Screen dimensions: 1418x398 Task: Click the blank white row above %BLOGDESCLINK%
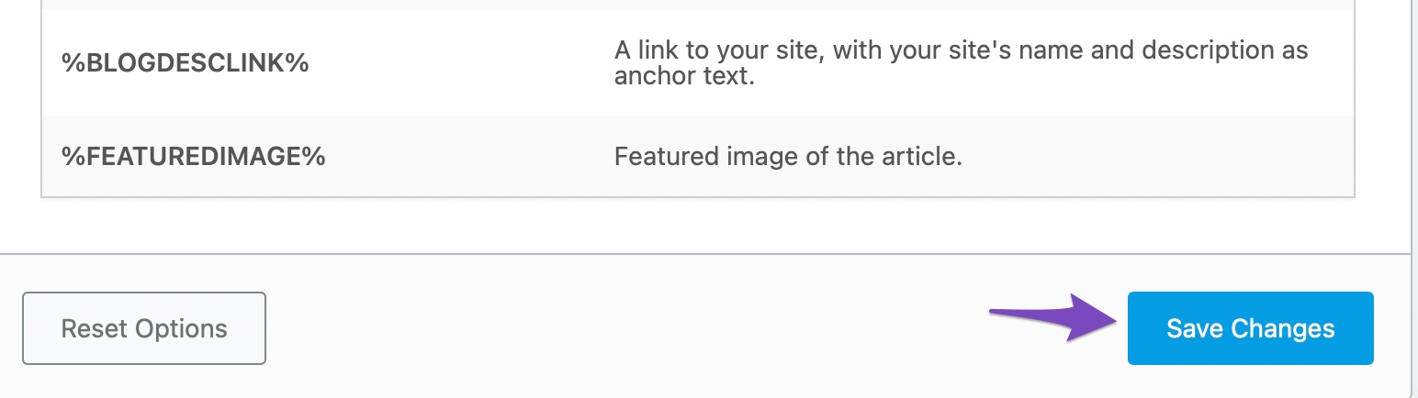click(x=698, y=4)
